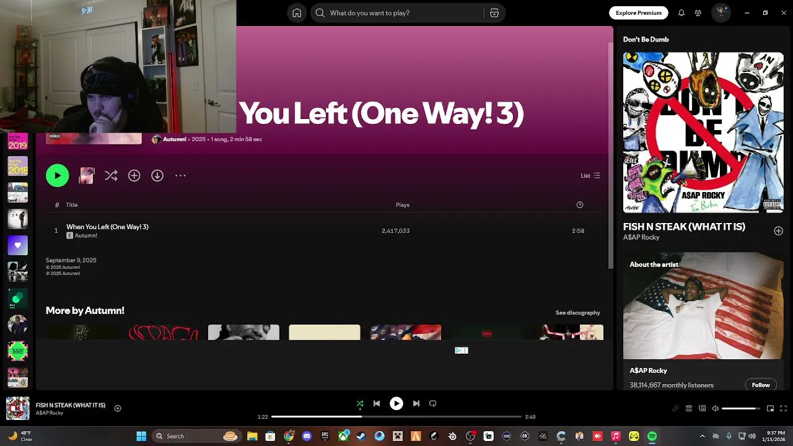Click See discography link
The width and height of the screenshot is (793, 446).
pos(577,312)
